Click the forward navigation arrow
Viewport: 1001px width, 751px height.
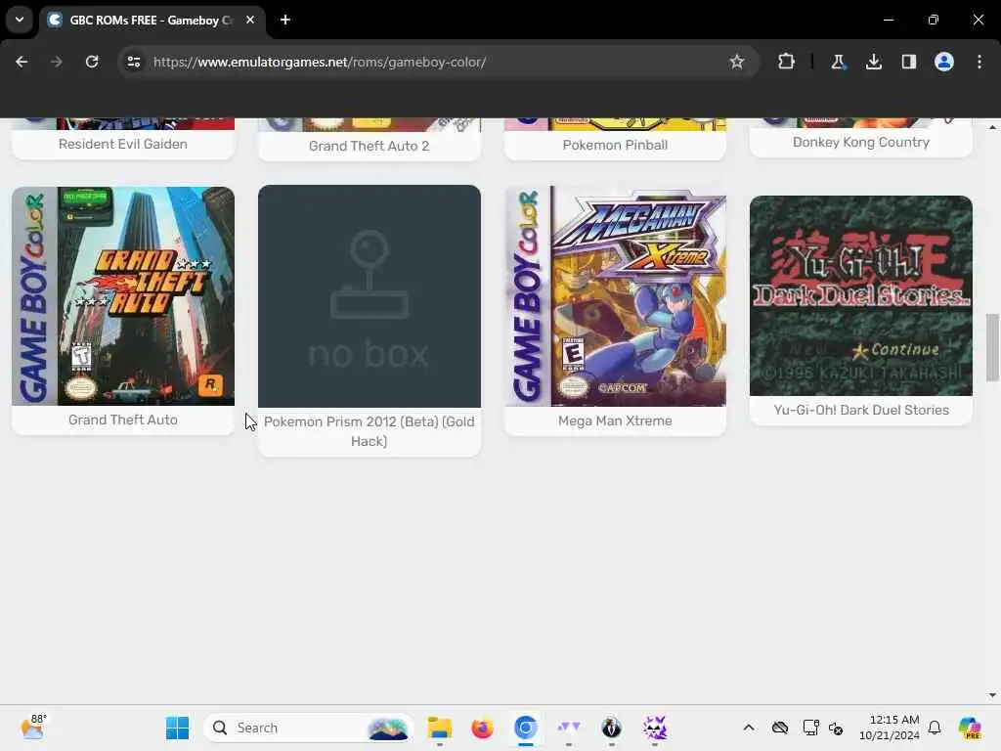[56, 62]
